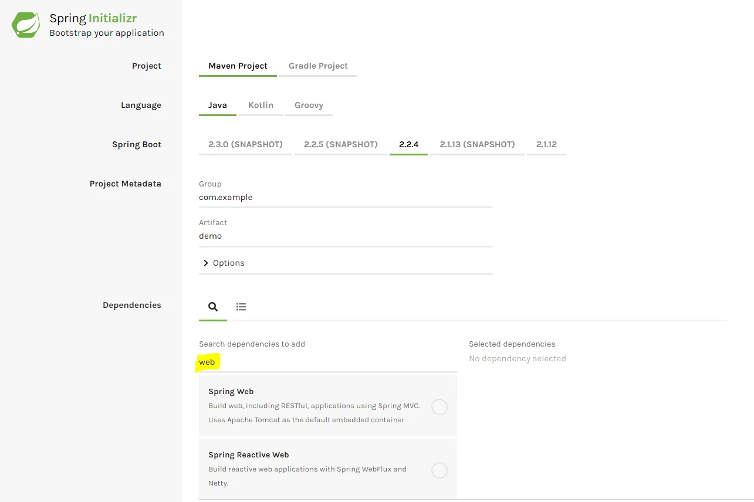
Task: Click the Spring Reactive Web dependency title
Action: [x=249, y=455]
